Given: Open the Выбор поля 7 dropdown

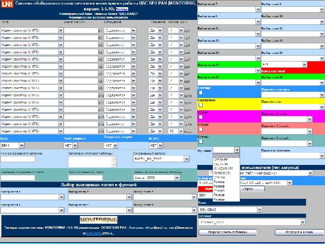Looking at the screenshot, I should tap(229, 9).
